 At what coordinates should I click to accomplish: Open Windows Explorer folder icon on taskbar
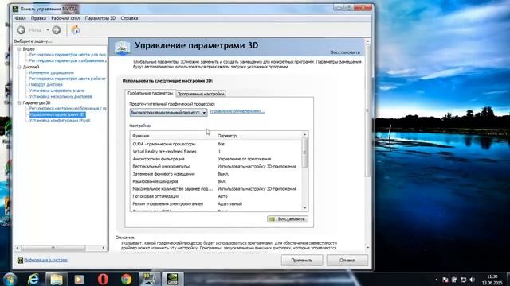(x=57, y=279)
